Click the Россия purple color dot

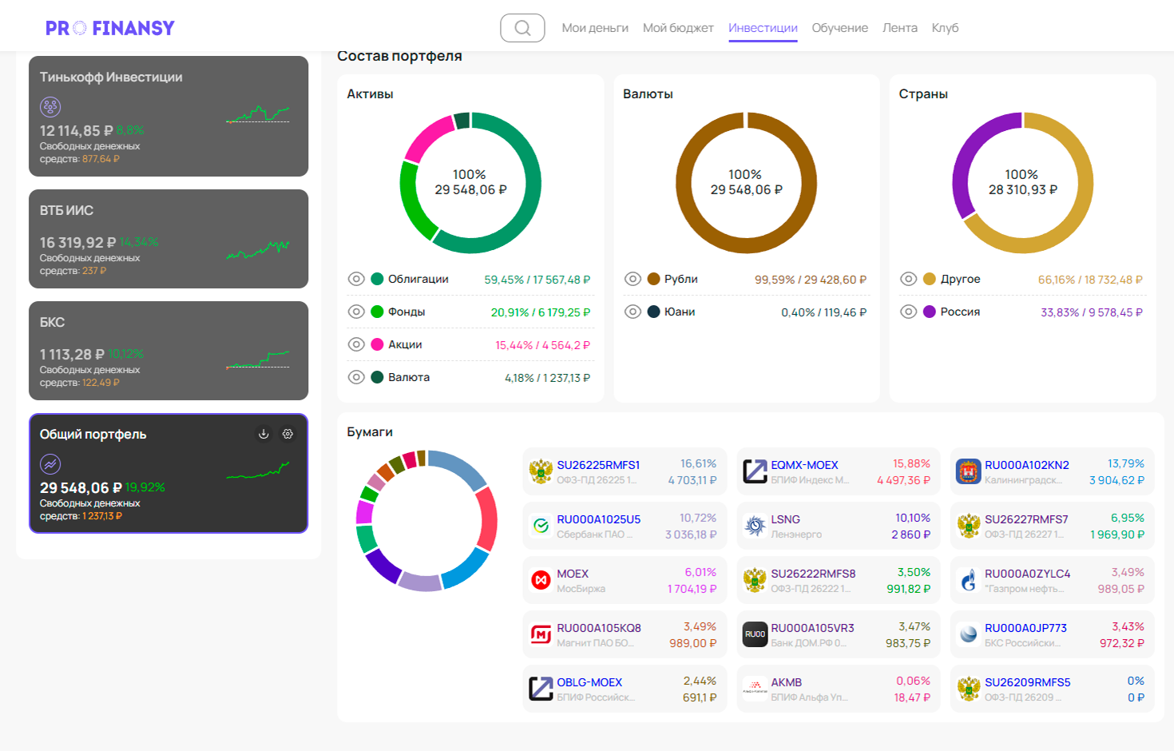(930, 312)
